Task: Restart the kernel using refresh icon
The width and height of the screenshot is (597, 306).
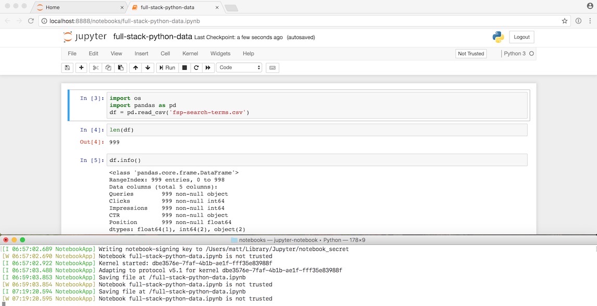Action: click(196, 67)
